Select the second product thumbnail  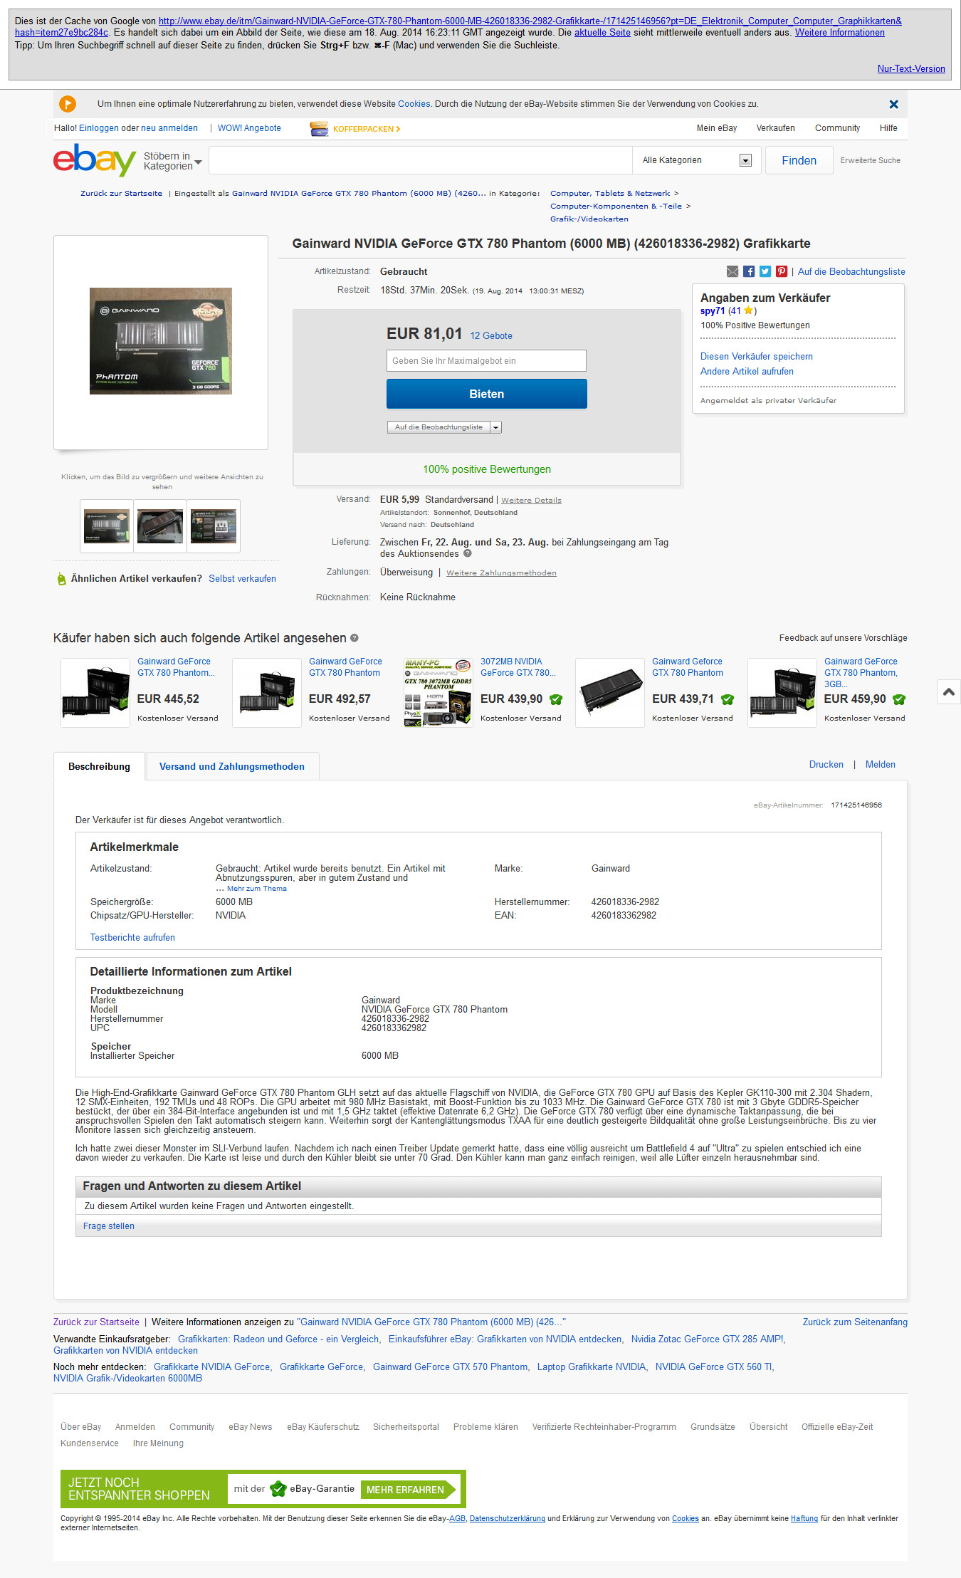pyautogui.click(x=160, y=526)
